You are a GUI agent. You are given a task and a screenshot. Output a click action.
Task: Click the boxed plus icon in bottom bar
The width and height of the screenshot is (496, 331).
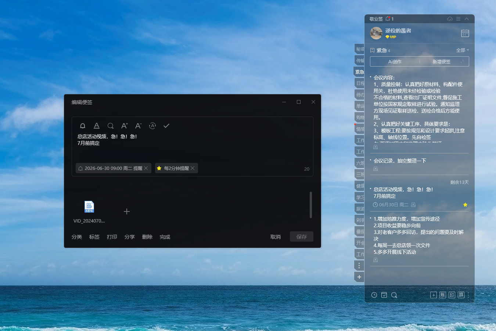(x=434, y=295)
